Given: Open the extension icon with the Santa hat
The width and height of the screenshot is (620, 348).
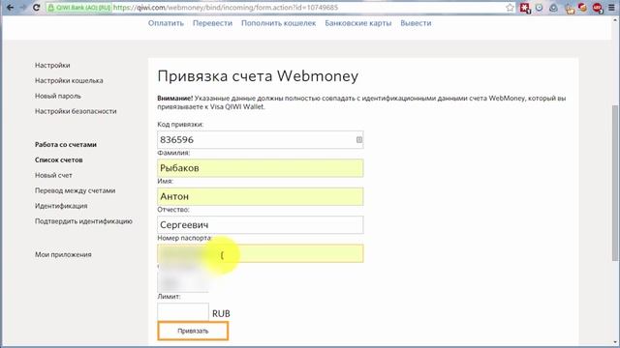Looking at the screenshot, I should [582, 8].
